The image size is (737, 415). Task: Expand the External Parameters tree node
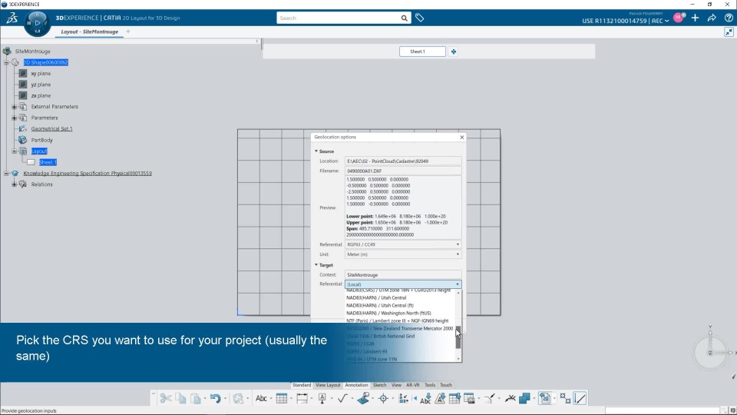[x=14, y=107]
